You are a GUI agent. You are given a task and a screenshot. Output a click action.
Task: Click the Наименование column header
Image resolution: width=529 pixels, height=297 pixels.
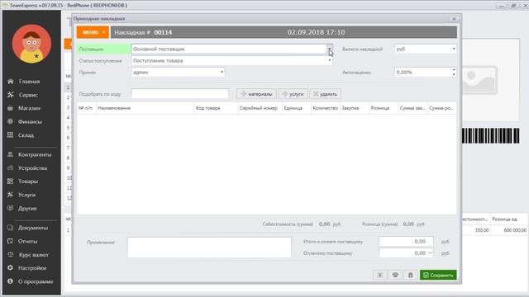pyautogui.click(x=145, y=108)
